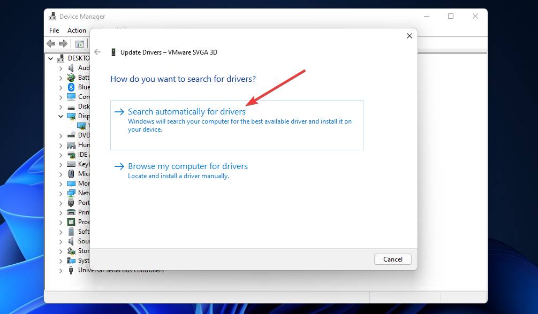Viewport: 538px width, 314px height.
Task: Expand the Bluetooth category
Action: click(x=60, y=87)
